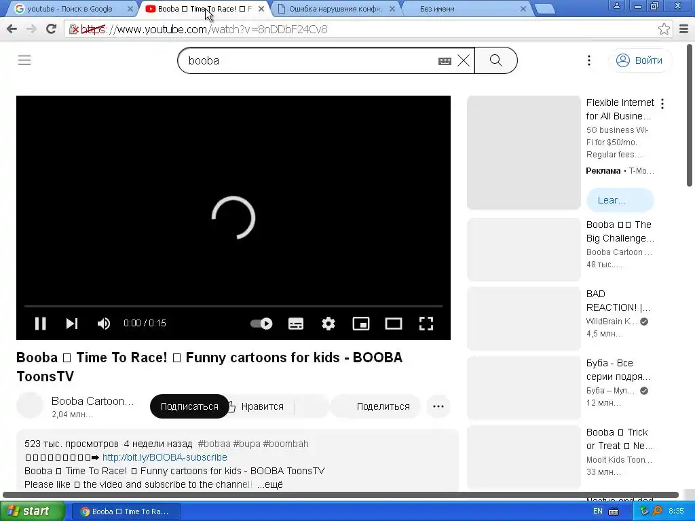This screenshot has width=695, height=521.
Task: Open bit.ly/BOOBA-subscribe link
Action: point(164,457)
